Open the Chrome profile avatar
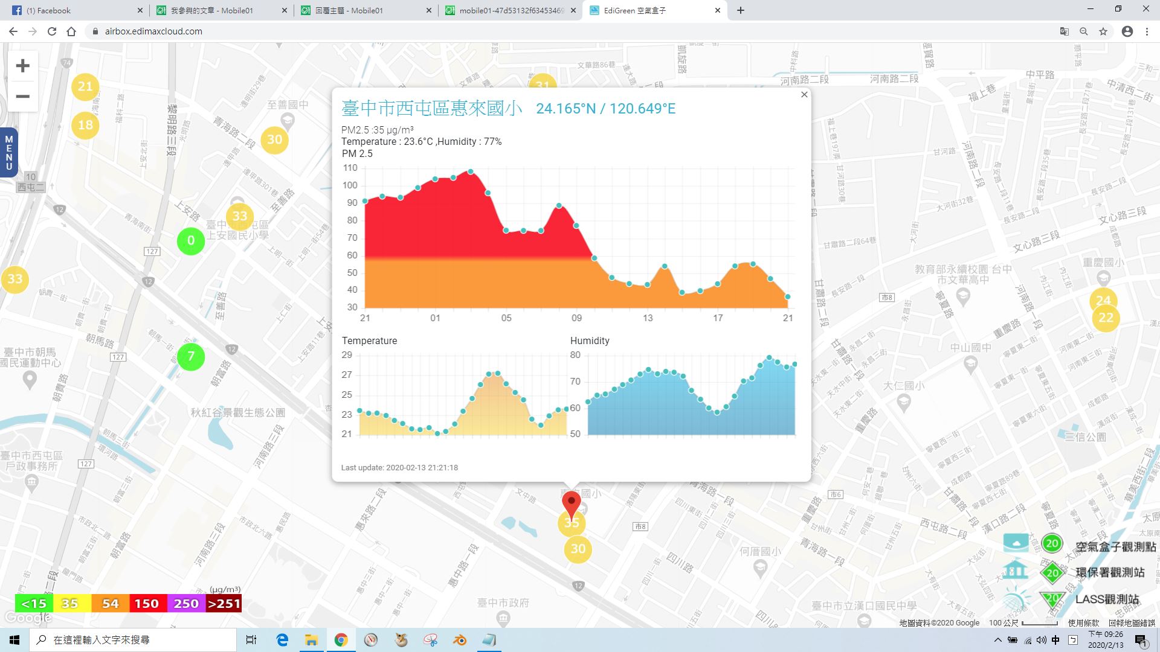Image resolution: width=1160 pixels, height=652 pixels. point(1127,31)
